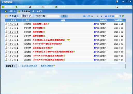Switch to the 未读公告 tab
133x94 pixels.
(10, 11)
